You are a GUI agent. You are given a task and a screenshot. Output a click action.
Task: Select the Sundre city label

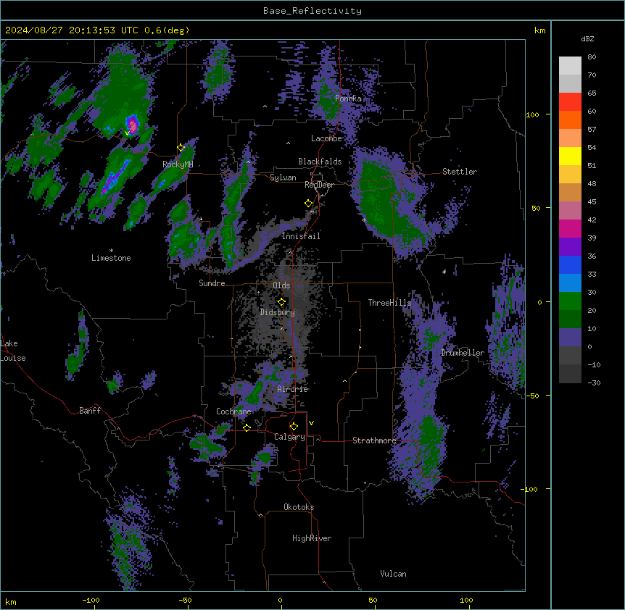point(212,283)
